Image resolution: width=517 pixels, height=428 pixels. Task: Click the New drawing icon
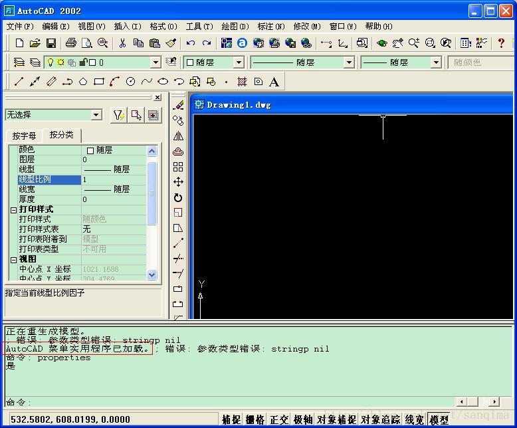tap(20, 43)
